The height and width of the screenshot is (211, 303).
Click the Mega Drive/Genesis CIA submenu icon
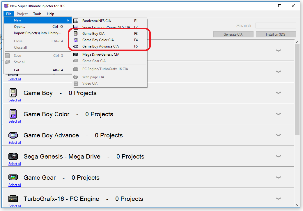[x=76, y=54]
